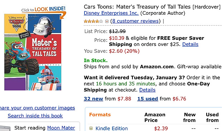Click the Cars Toons book title heading
222x131 pixels.
click(x=152, y=7)
